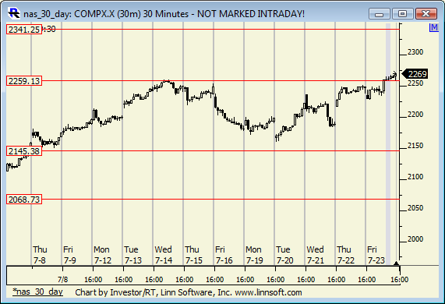
Task: Select the 2068.73 price level label
Action: tap(24, 200)
